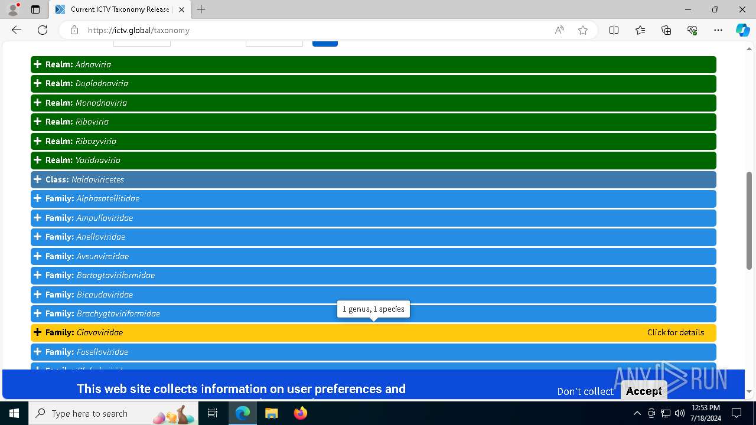Select the Riboviria realm name
The height and width of the screenshot is (425, 756).
[92, 122]
